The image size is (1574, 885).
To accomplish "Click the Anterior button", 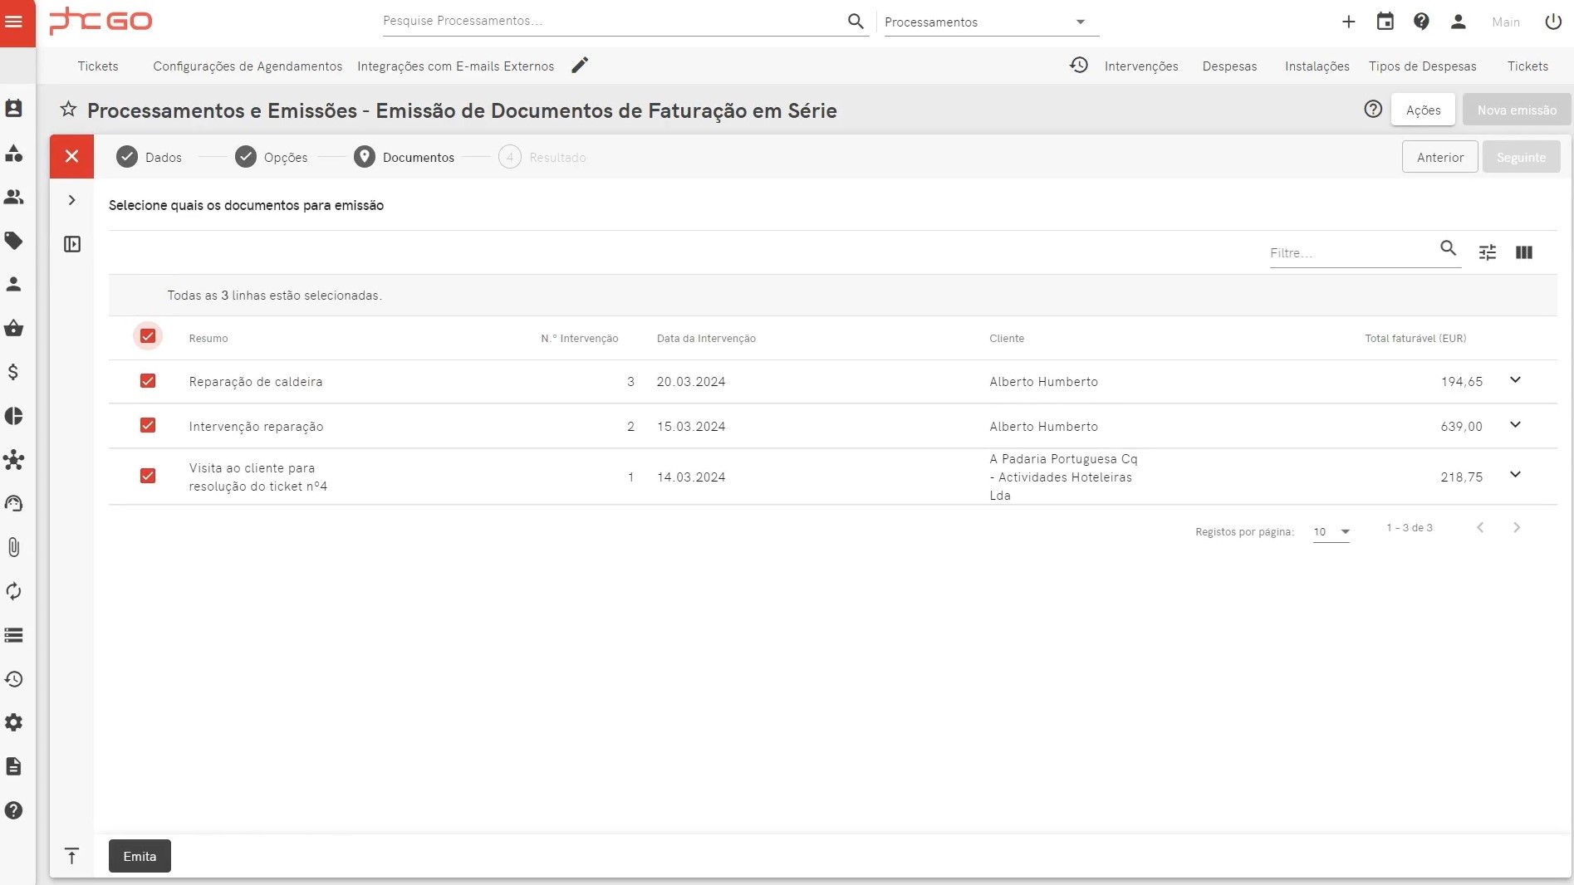I will pos(1439,157).
